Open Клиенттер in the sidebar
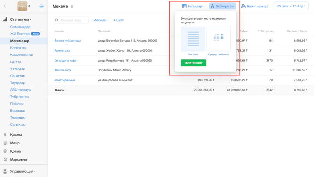 pos(18,48)
